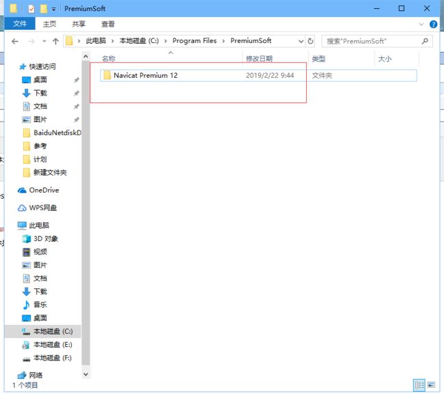Click the navigation pane scroll up arrow

coord(86,57)
